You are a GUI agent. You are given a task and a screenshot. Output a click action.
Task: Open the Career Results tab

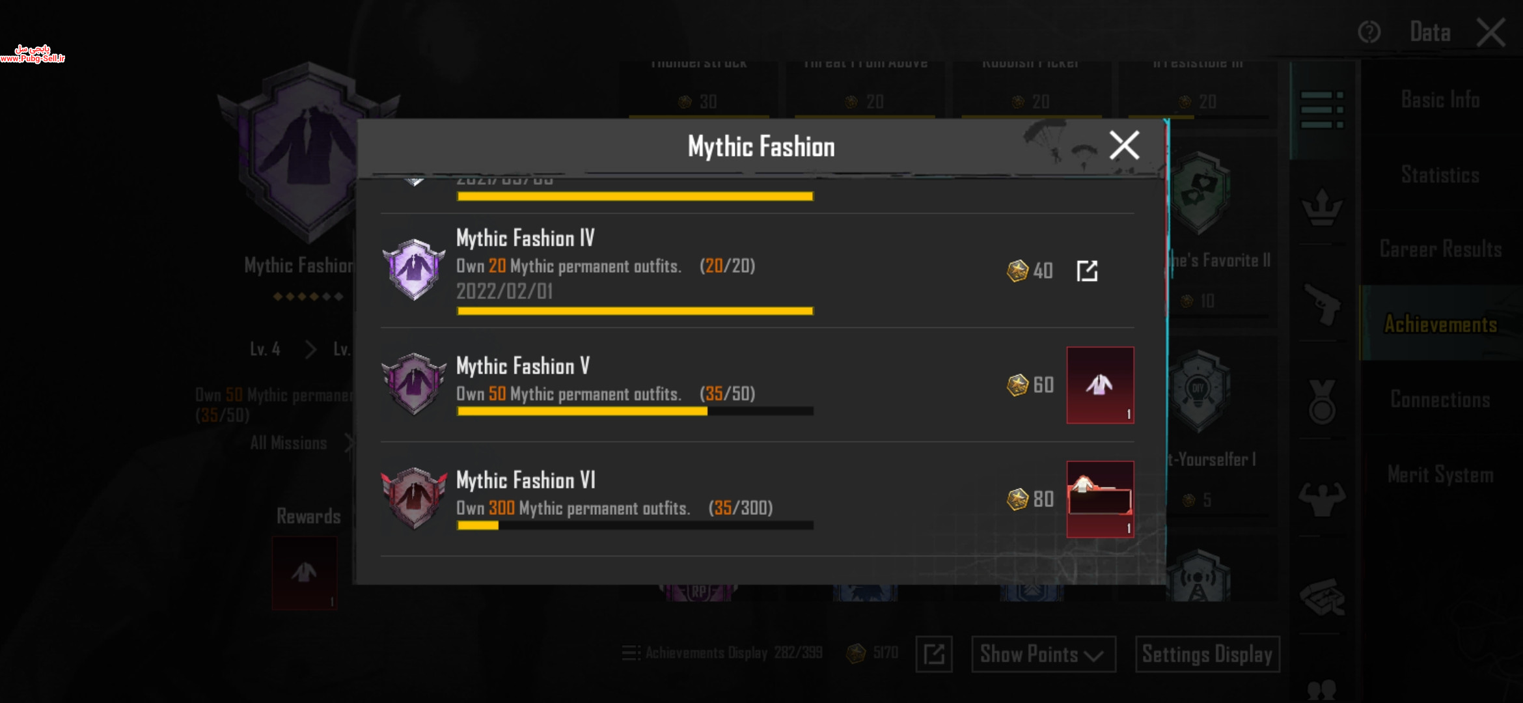(x=1440, y=249)
